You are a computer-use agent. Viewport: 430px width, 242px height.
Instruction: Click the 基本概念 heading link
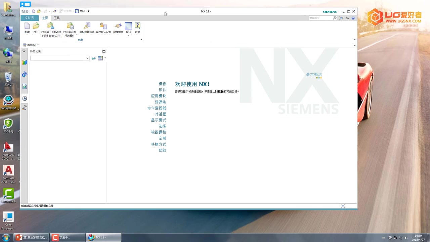coord(314,74)
